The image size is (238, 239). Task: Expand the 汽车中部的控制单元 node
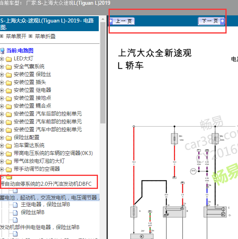pyautogui.click(x=2, y=130)
